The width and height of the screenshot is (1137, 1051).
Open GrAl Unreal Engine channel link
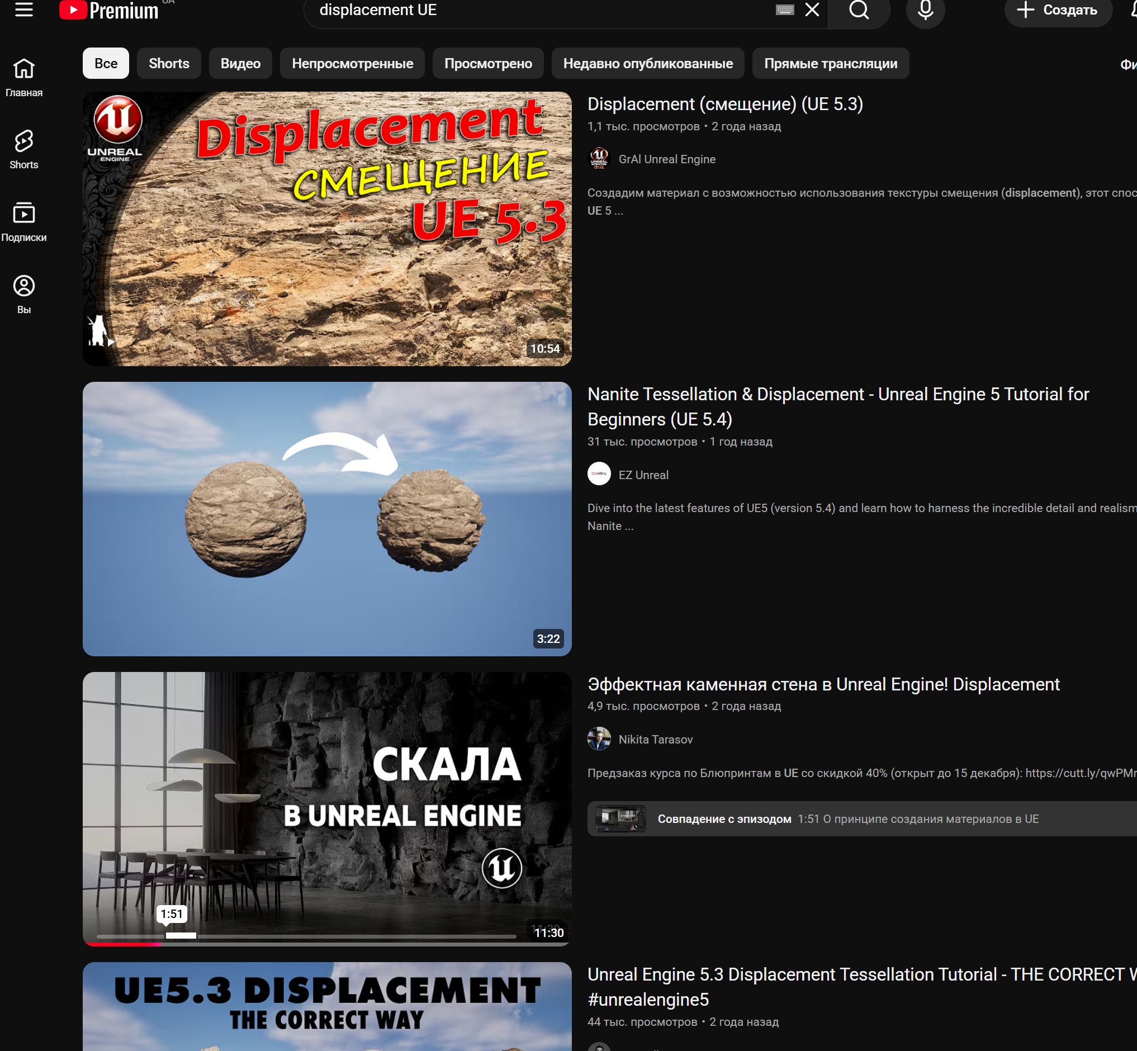(667, 159)
